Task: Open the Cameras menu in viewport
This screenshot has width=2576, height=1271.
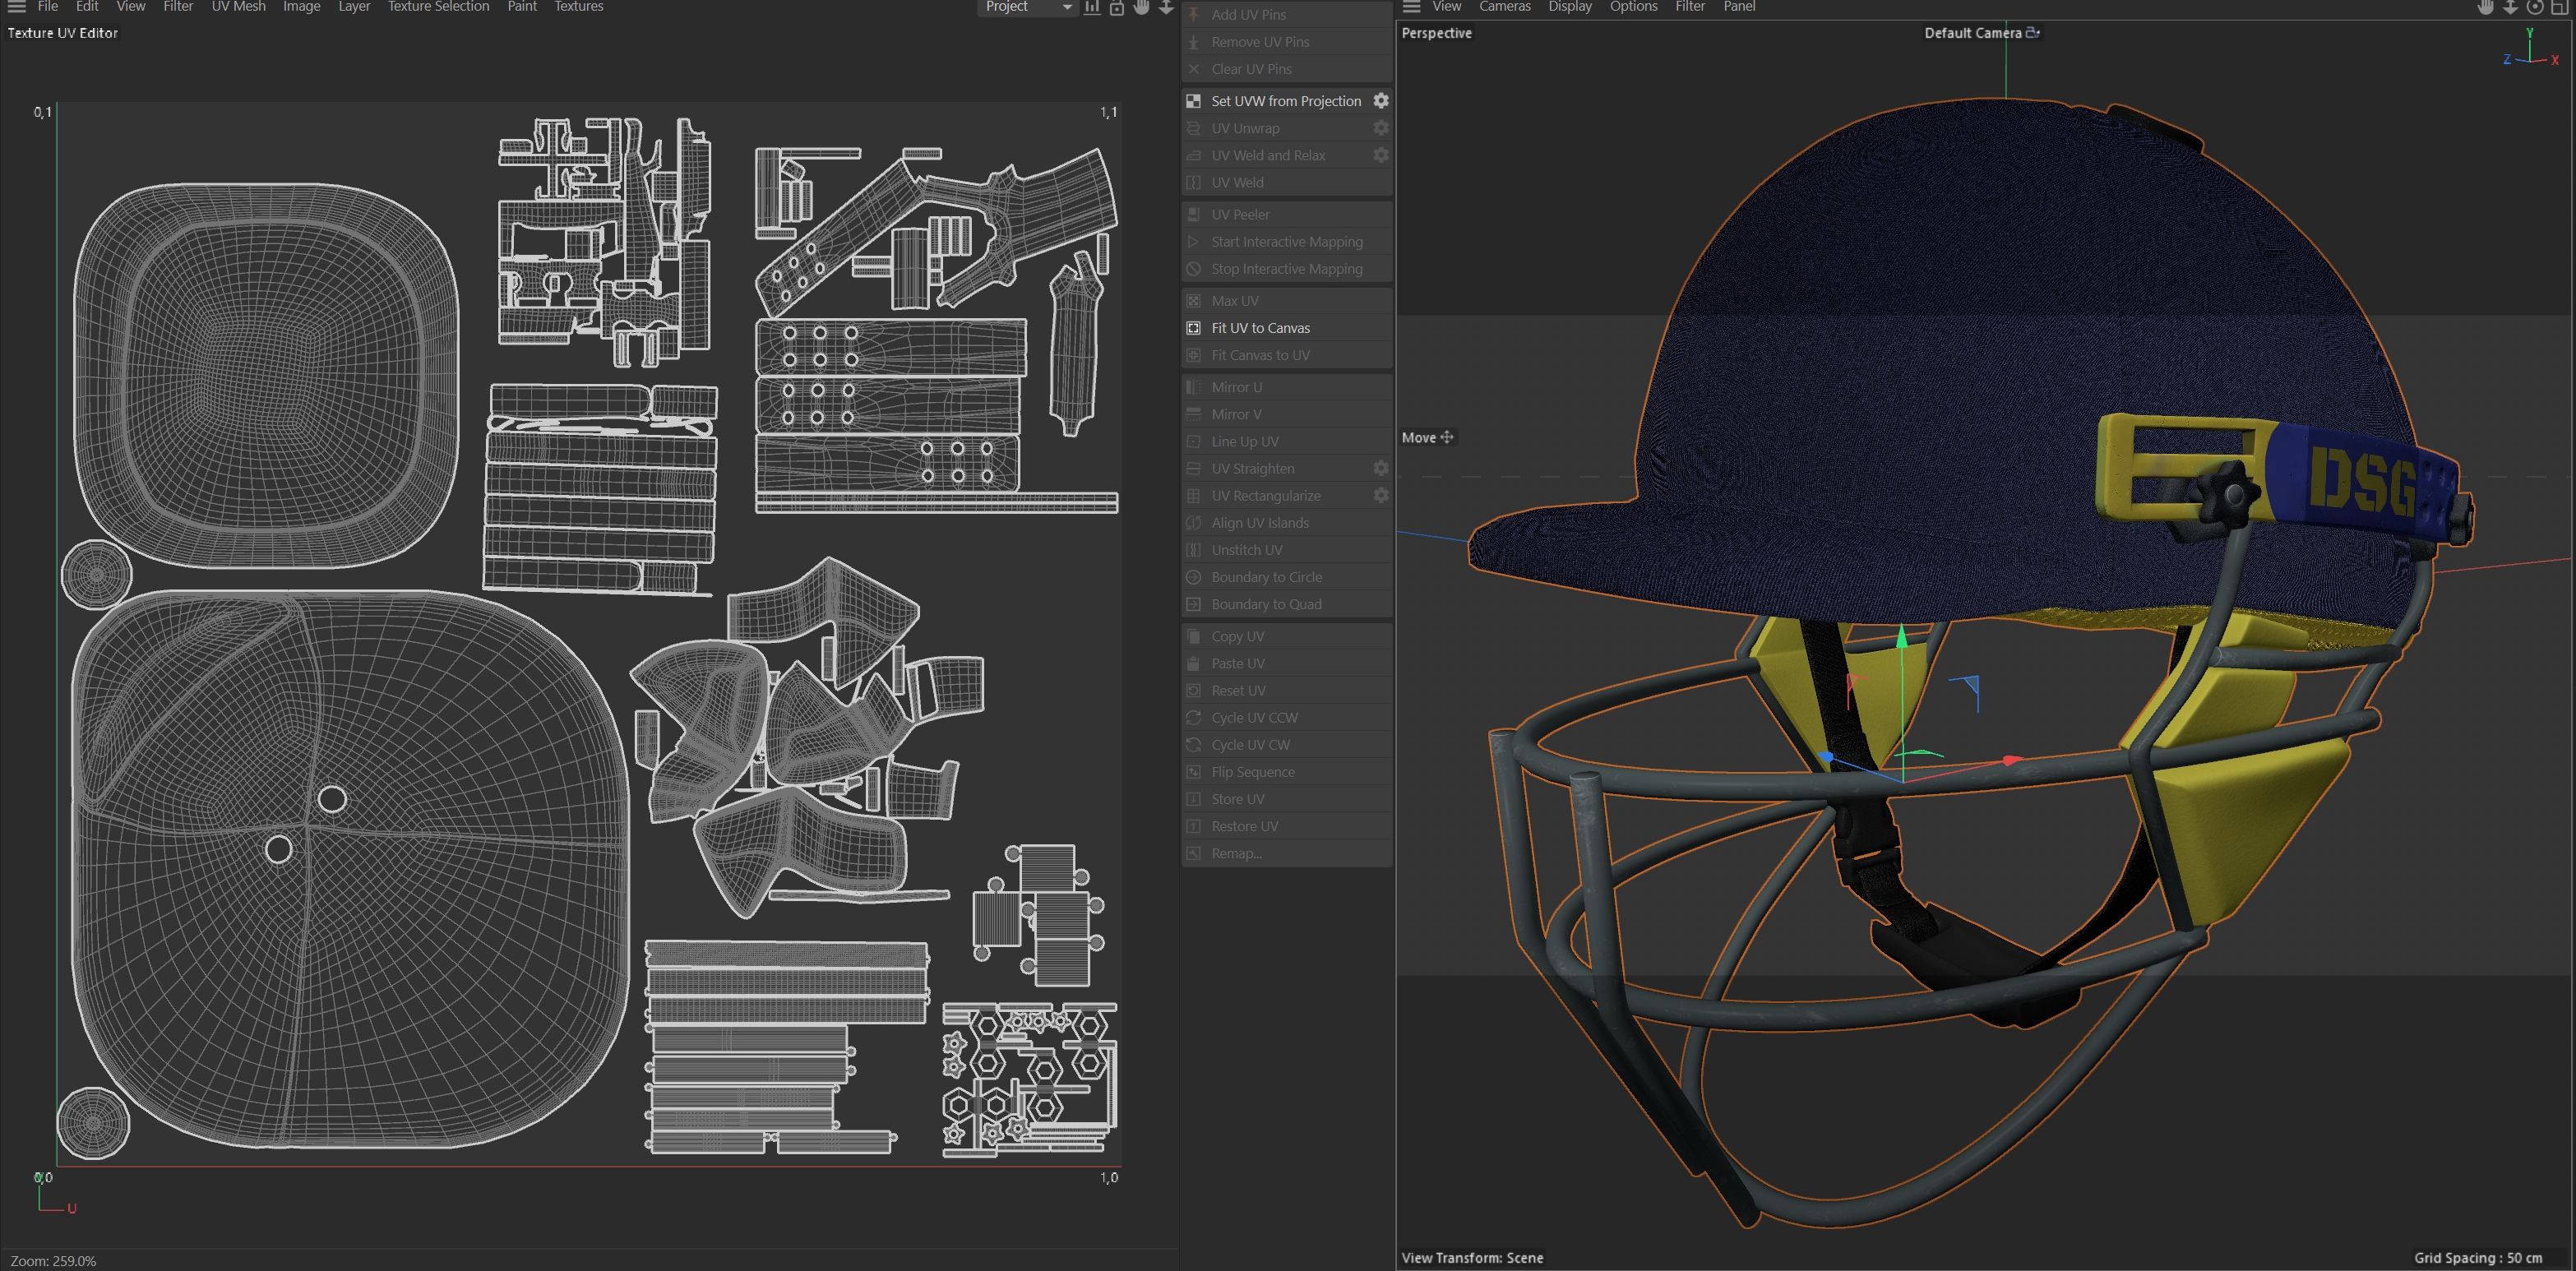Action: [1504, 7]
